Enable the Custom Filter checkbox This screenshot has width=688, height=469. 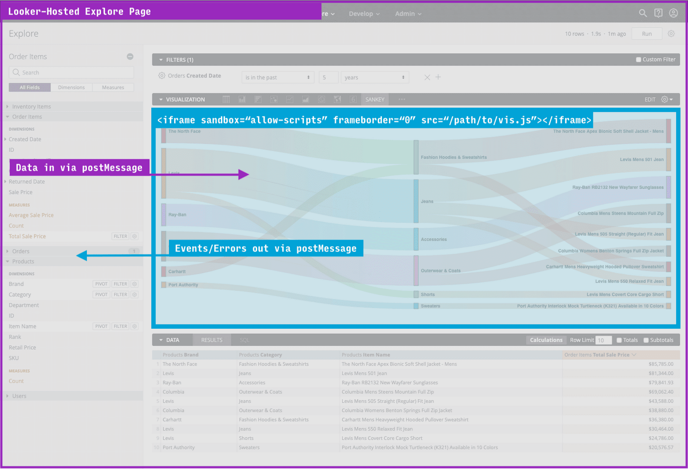(x=639, y=59)
